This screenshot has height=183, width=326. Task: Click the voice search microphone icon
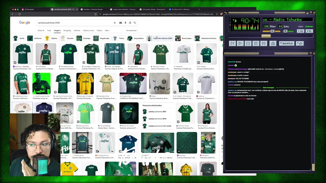tap(125, 23)
